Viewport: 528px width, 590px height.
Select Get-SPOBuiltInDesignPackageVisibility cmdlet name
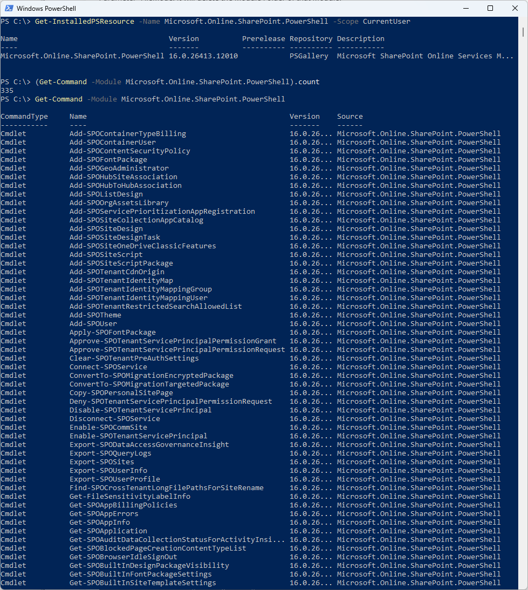coord(149,566)
